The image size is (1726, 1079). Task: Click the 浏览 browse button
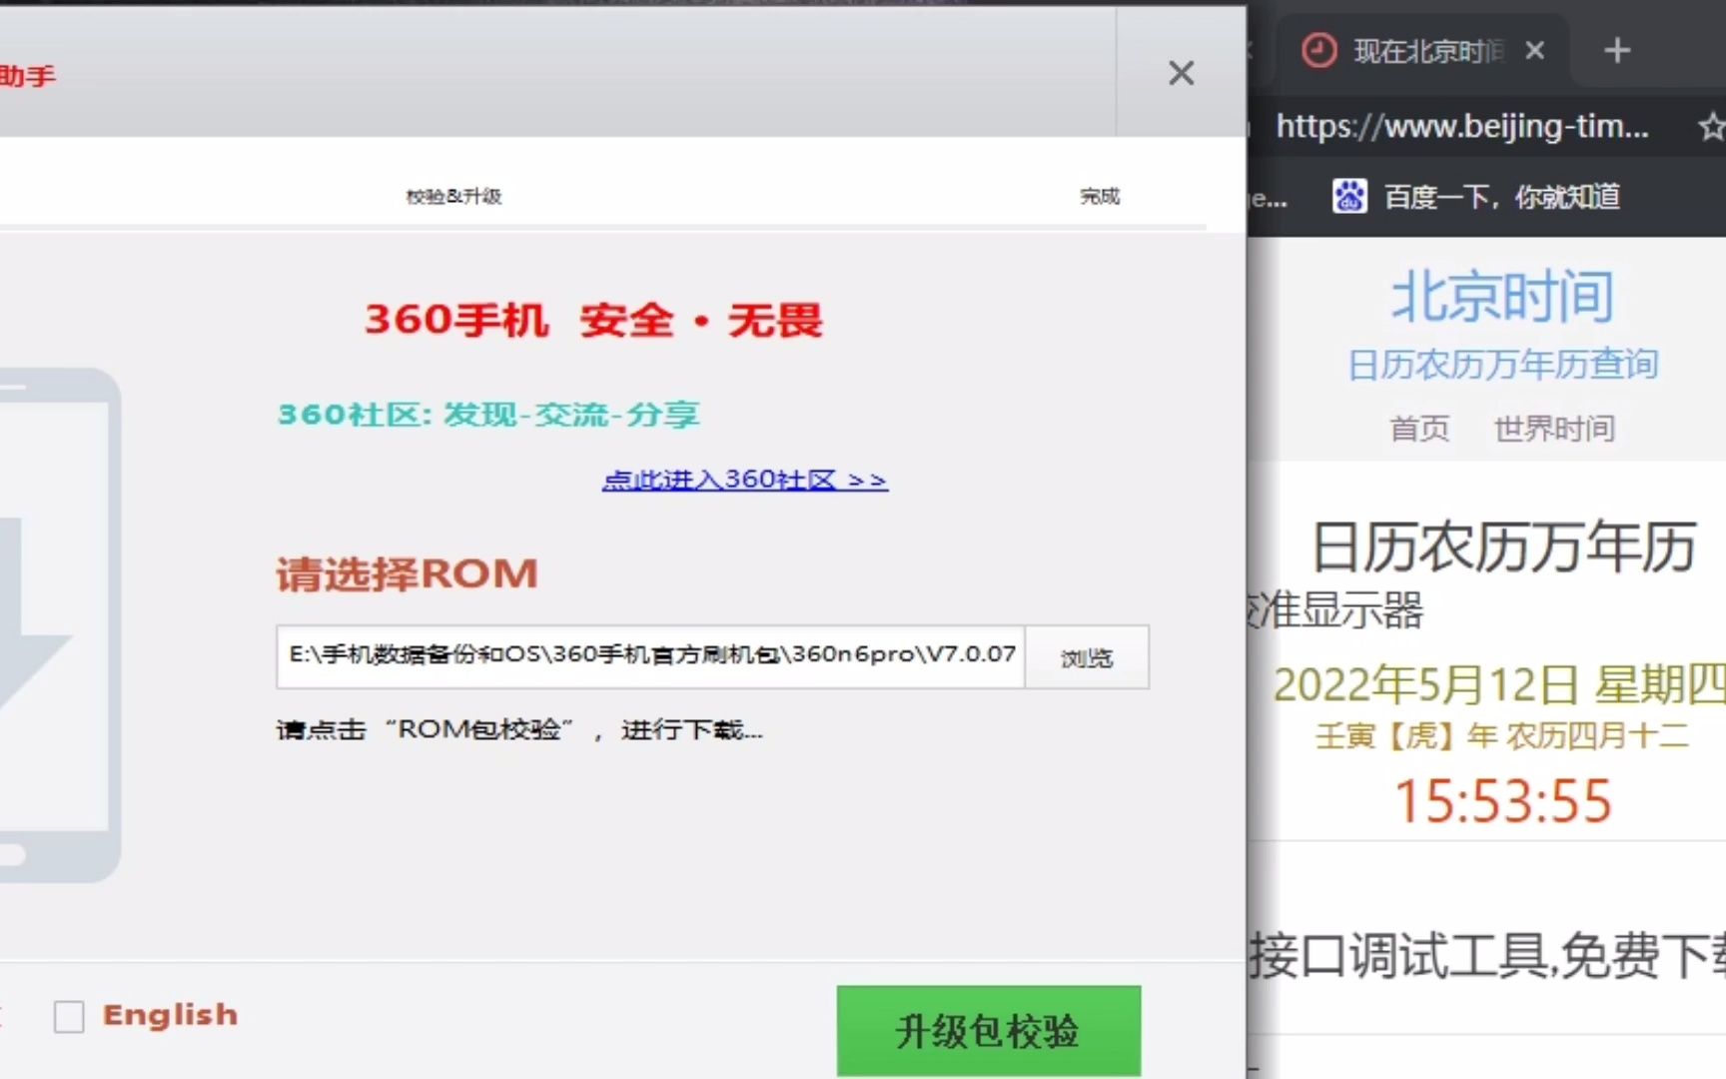[x=1087, y=657]
